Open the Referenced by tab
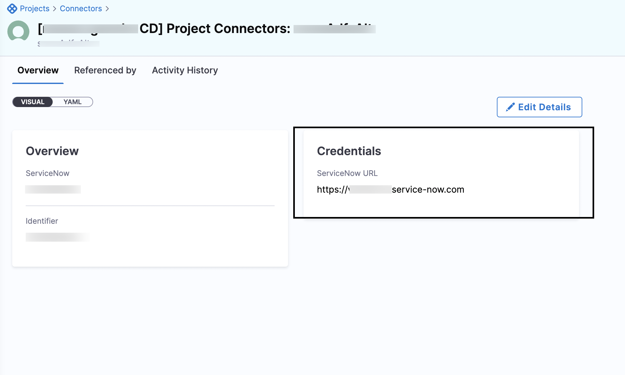Viewport: 625px width, 375px height. [105, 70]
